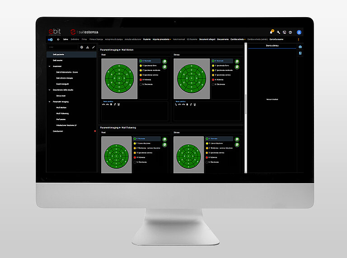Toggle the blue switch at toolbar left
Screen dimensions: 347x258
coord(50,40)
